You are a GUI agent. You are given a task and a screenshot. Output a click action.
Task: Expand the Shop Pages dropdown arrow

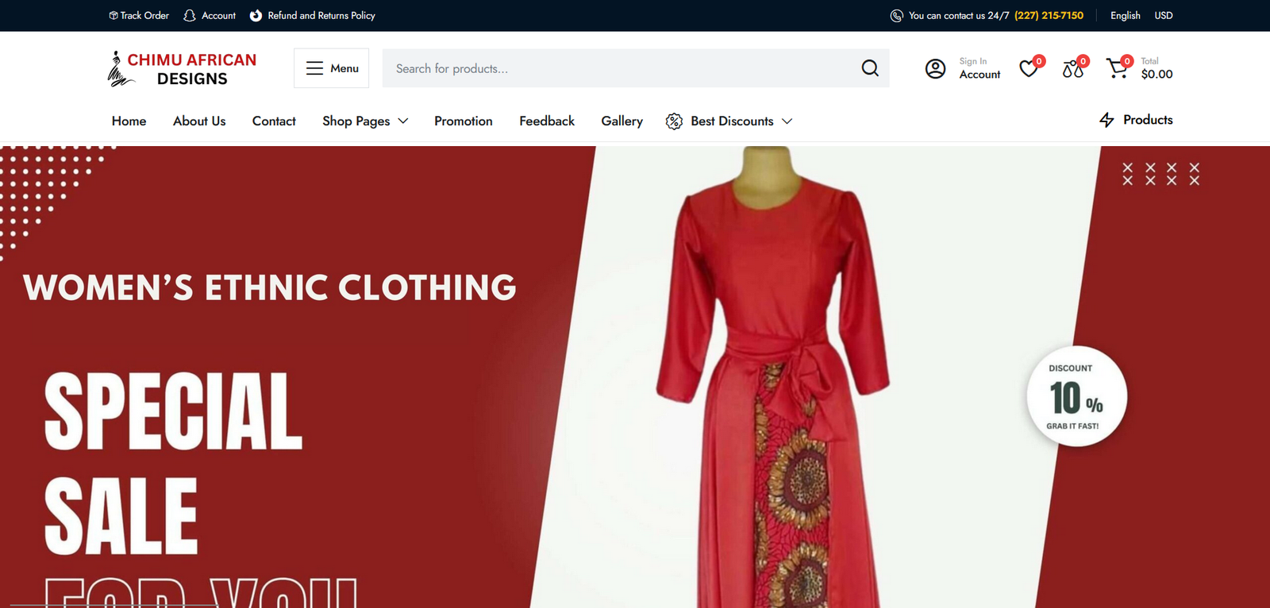403,121
